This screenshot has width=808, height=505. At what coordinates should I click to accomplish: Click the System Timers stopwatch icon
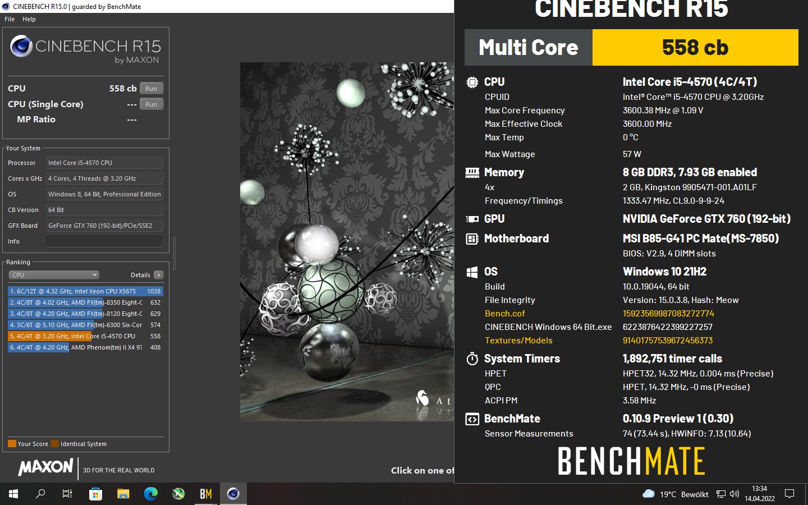(472, 359)
